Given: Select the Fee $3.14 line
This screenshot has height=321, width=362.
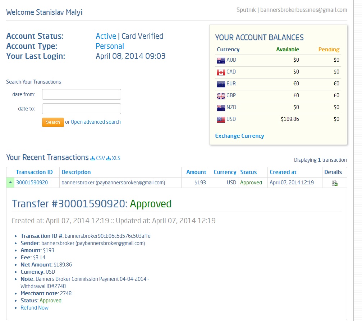Looking at the screenshot, I should [33, 258].
